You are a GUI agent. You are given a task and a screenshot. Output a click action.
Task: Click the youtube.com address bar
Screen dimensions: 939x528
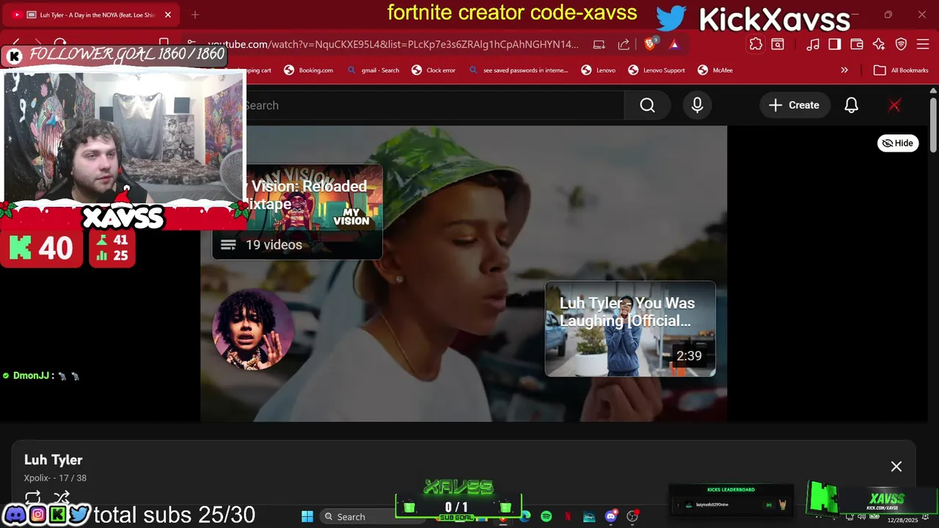click(x=392, y=44)
